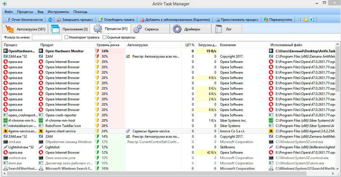
Task: Click the tools (wrench) icon in toolbar
Action: coord(300,20)
